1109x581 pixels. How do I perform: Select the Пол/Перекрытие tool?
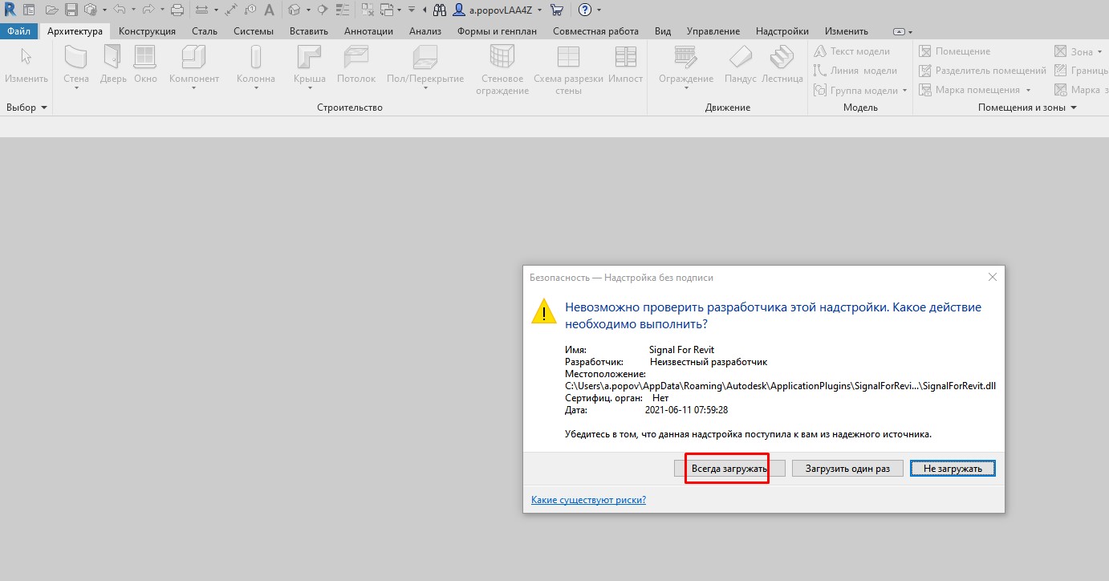pos(425,66)
